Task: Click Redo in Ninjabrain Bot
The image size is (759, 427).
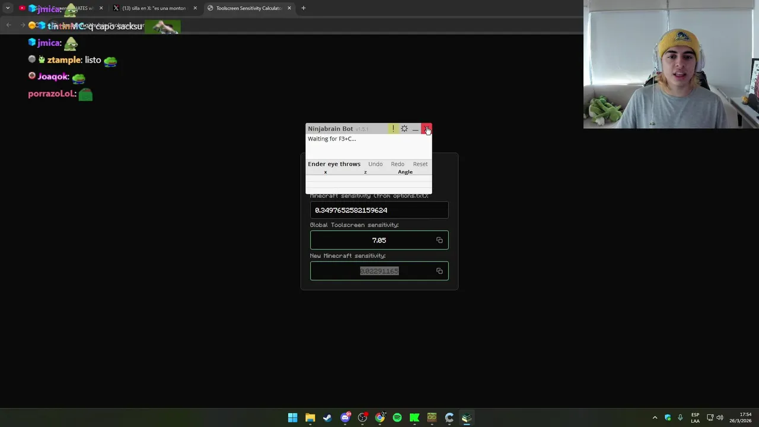Action: [x=397, y=164]
